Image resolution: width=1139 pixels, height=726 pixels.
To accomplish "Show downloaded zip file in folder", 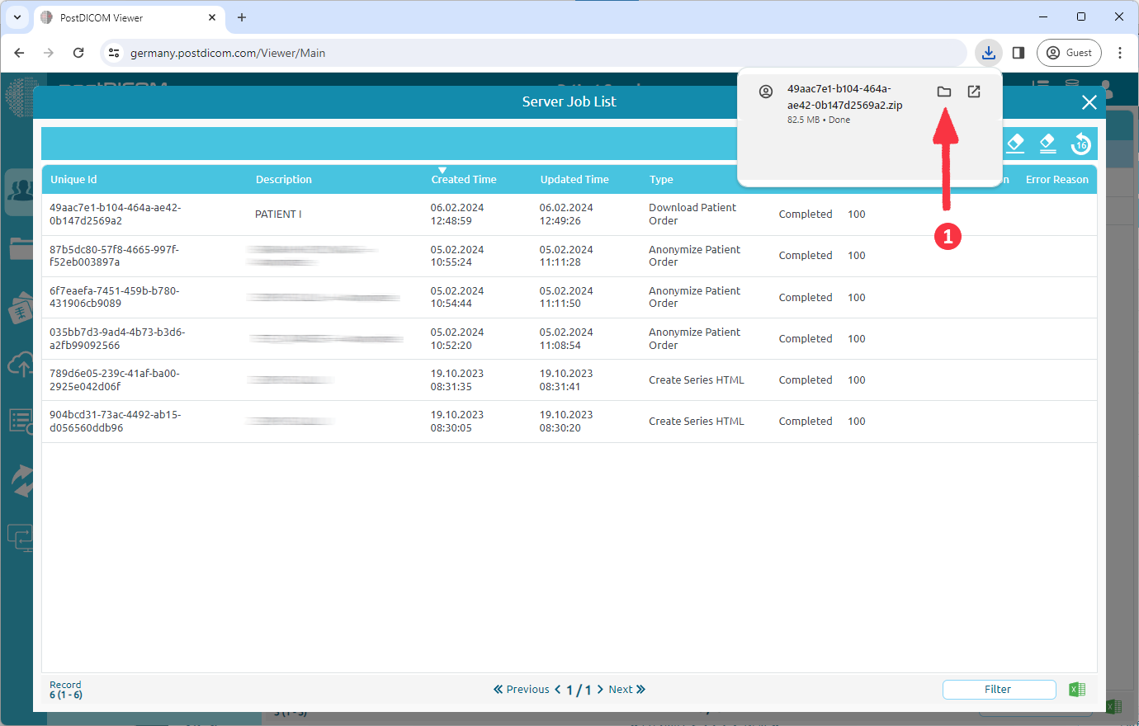I will (x=944, y=92).
